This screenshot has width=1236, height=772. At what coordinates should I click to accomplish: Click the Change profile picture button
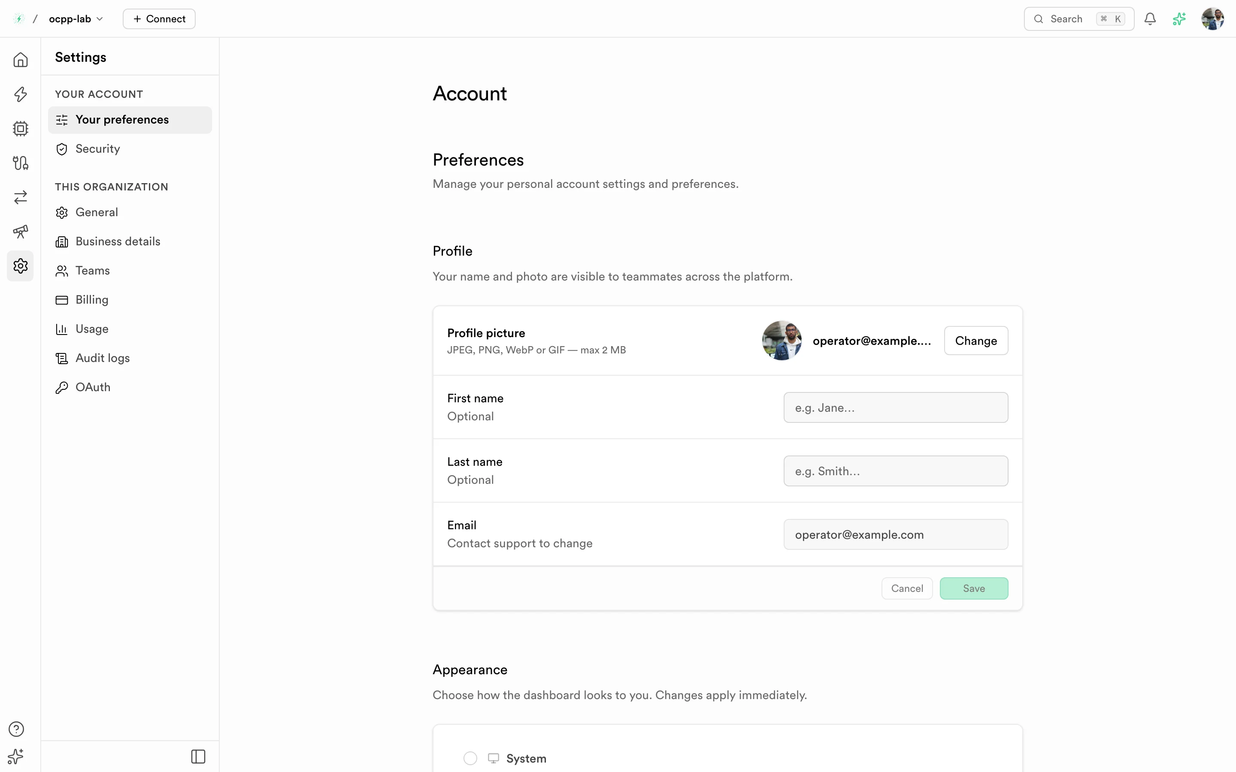pos(975,341)
